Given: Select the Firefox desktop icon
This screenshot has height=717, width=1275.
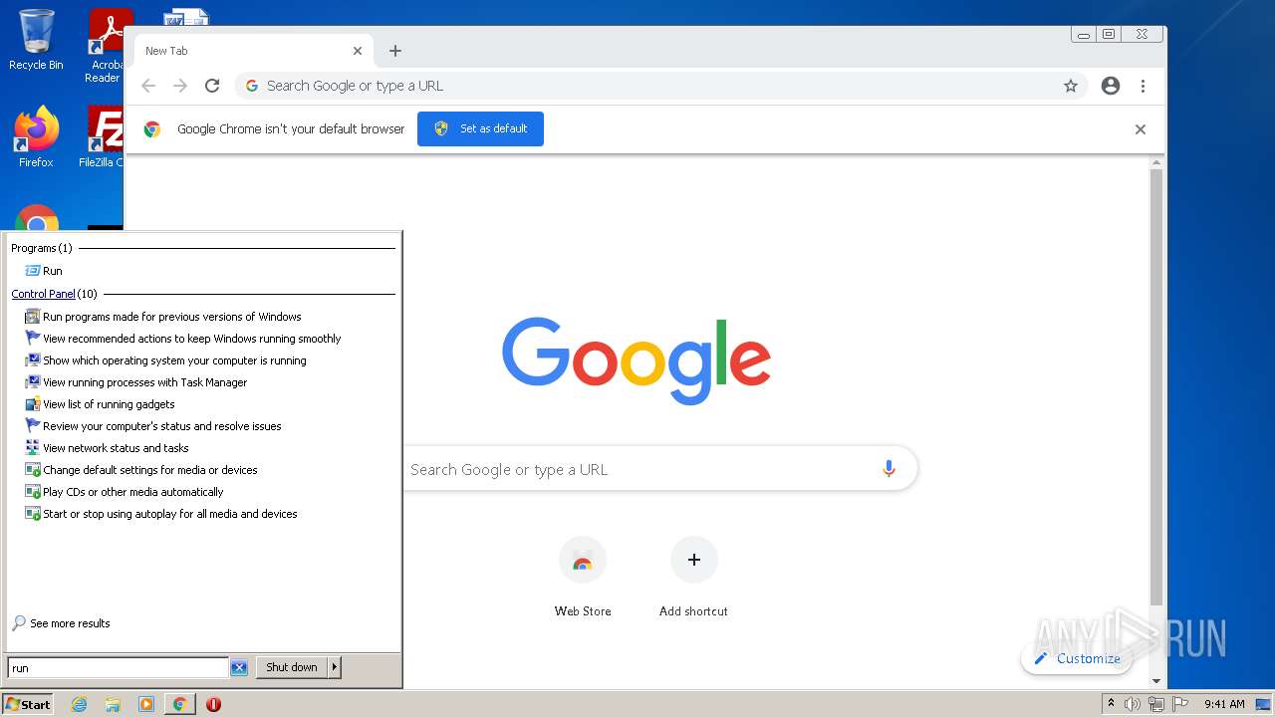Looking at the screenshot, I should click(x=36, y=136).
